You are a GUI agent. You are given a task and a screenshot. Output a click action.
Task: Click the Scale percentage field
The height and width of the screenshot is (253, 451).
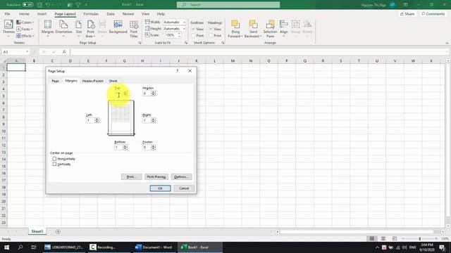coord(171,35)
